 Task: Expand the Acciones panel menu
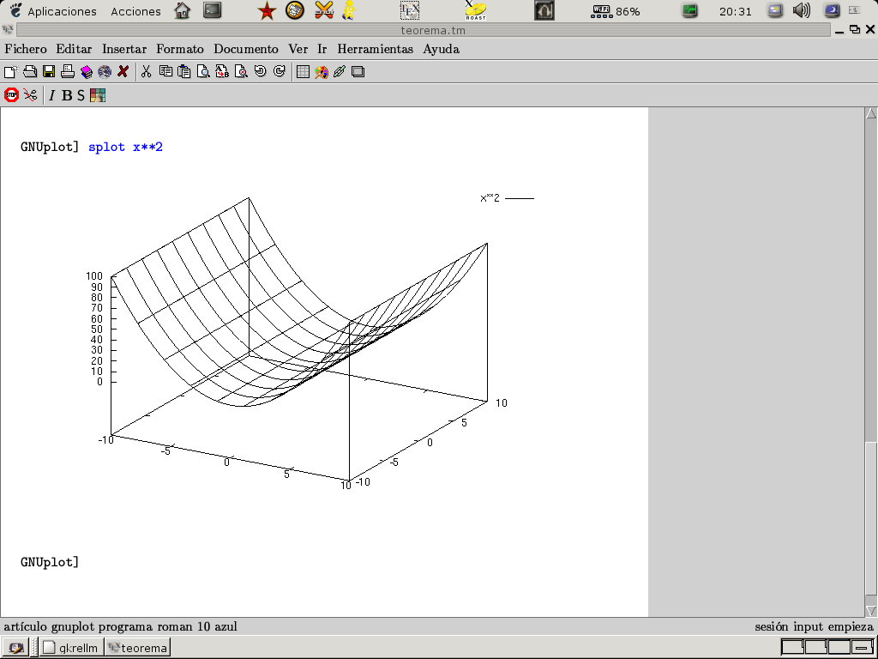click(x=135, y=11)
